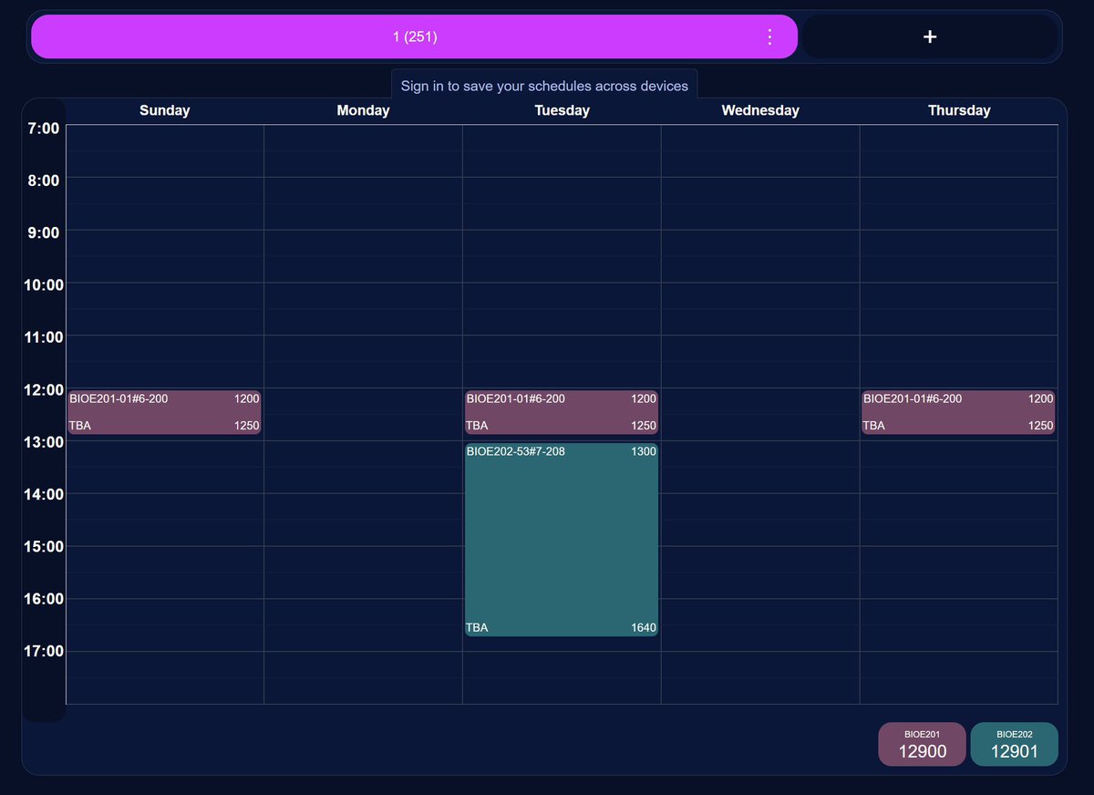Click the 9:00 time label
Screen dimensions: 1094x795
pyautogui.click(x=45, y=232)
